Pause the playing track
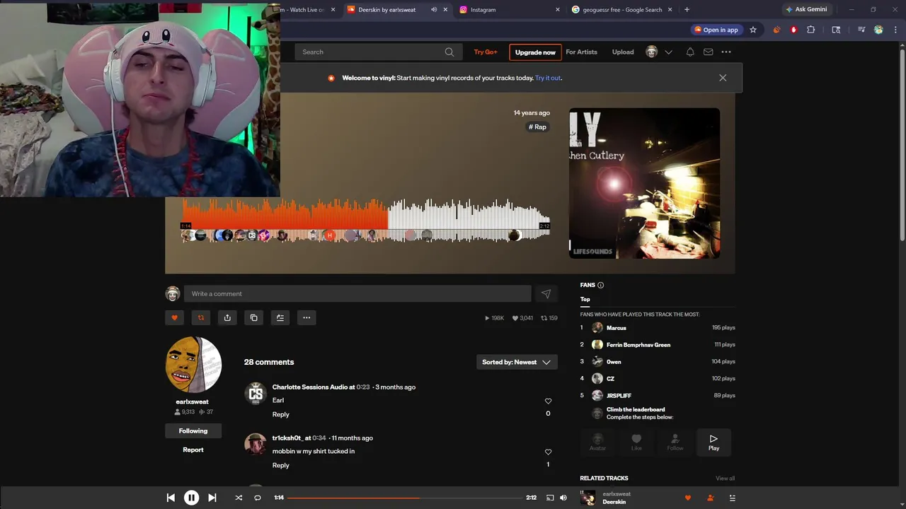 click(191, 498)
